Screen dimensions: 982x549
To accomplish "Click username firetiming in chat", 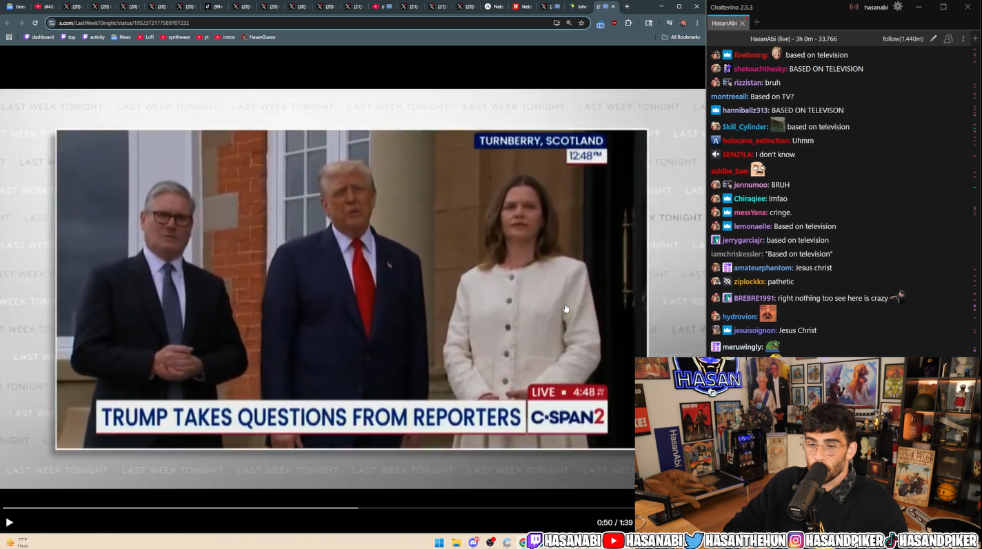I will pos(751,55).
